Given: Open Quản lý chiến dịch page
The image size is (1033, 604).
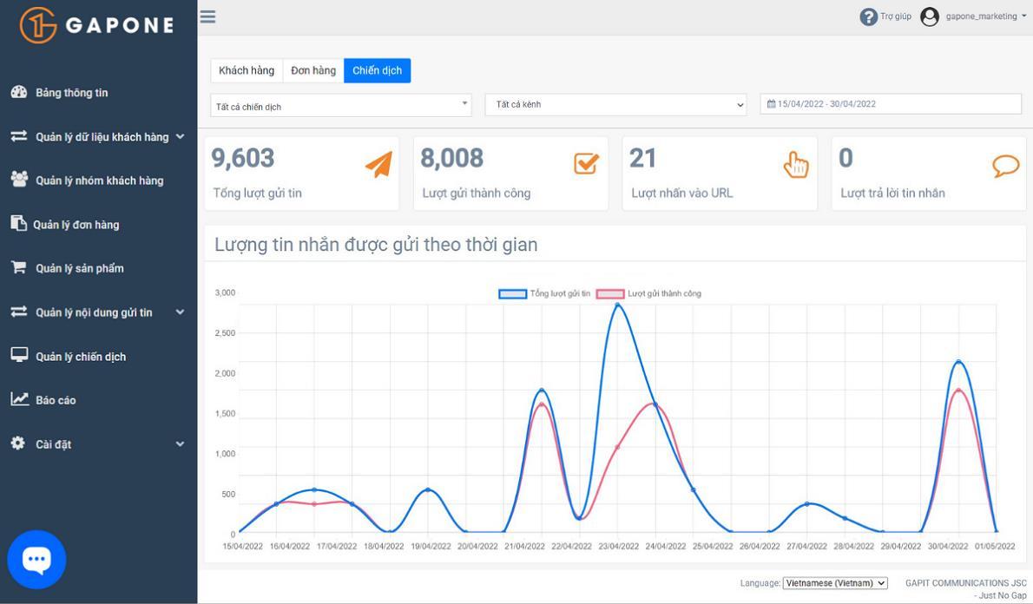Looking at the screenshot, I should [x=80, y=356].
